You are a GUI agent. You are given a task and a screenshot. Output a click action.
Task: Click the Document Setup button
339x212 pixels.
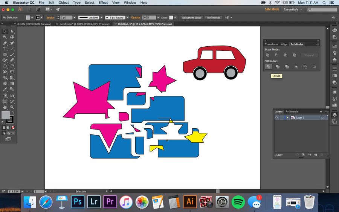point(192,18)
